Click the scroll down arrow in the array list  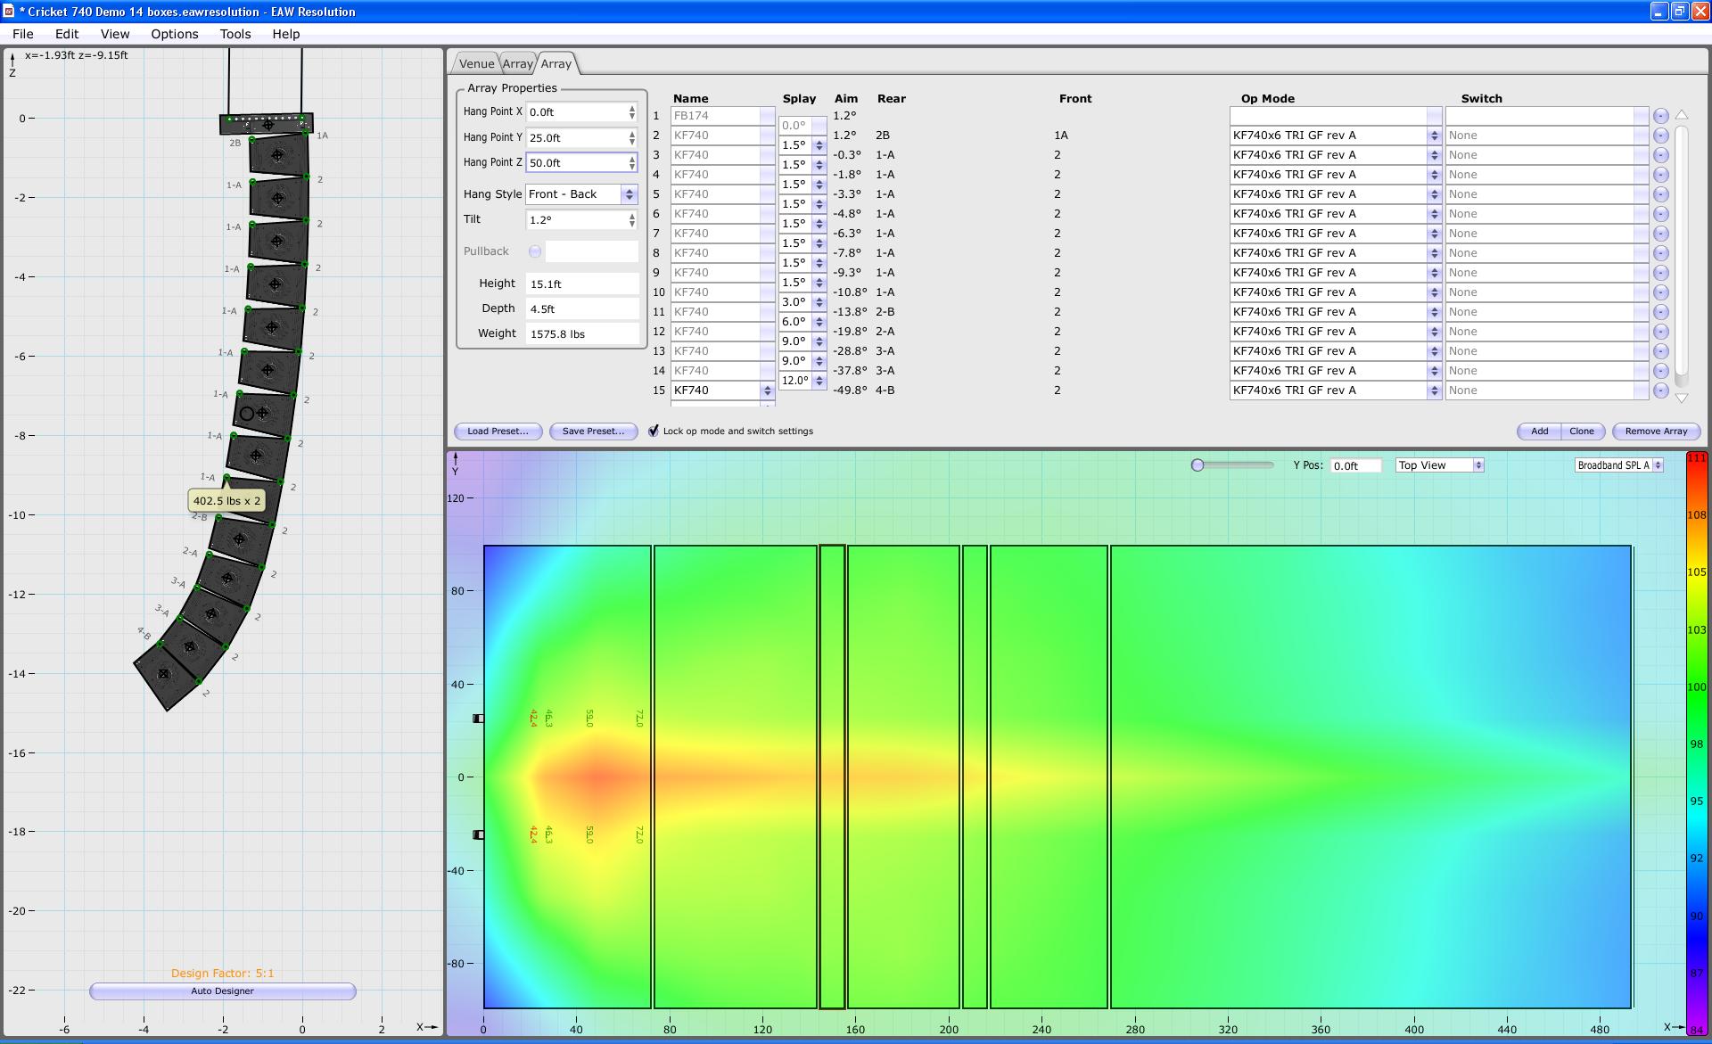[x=1682, y=398]
